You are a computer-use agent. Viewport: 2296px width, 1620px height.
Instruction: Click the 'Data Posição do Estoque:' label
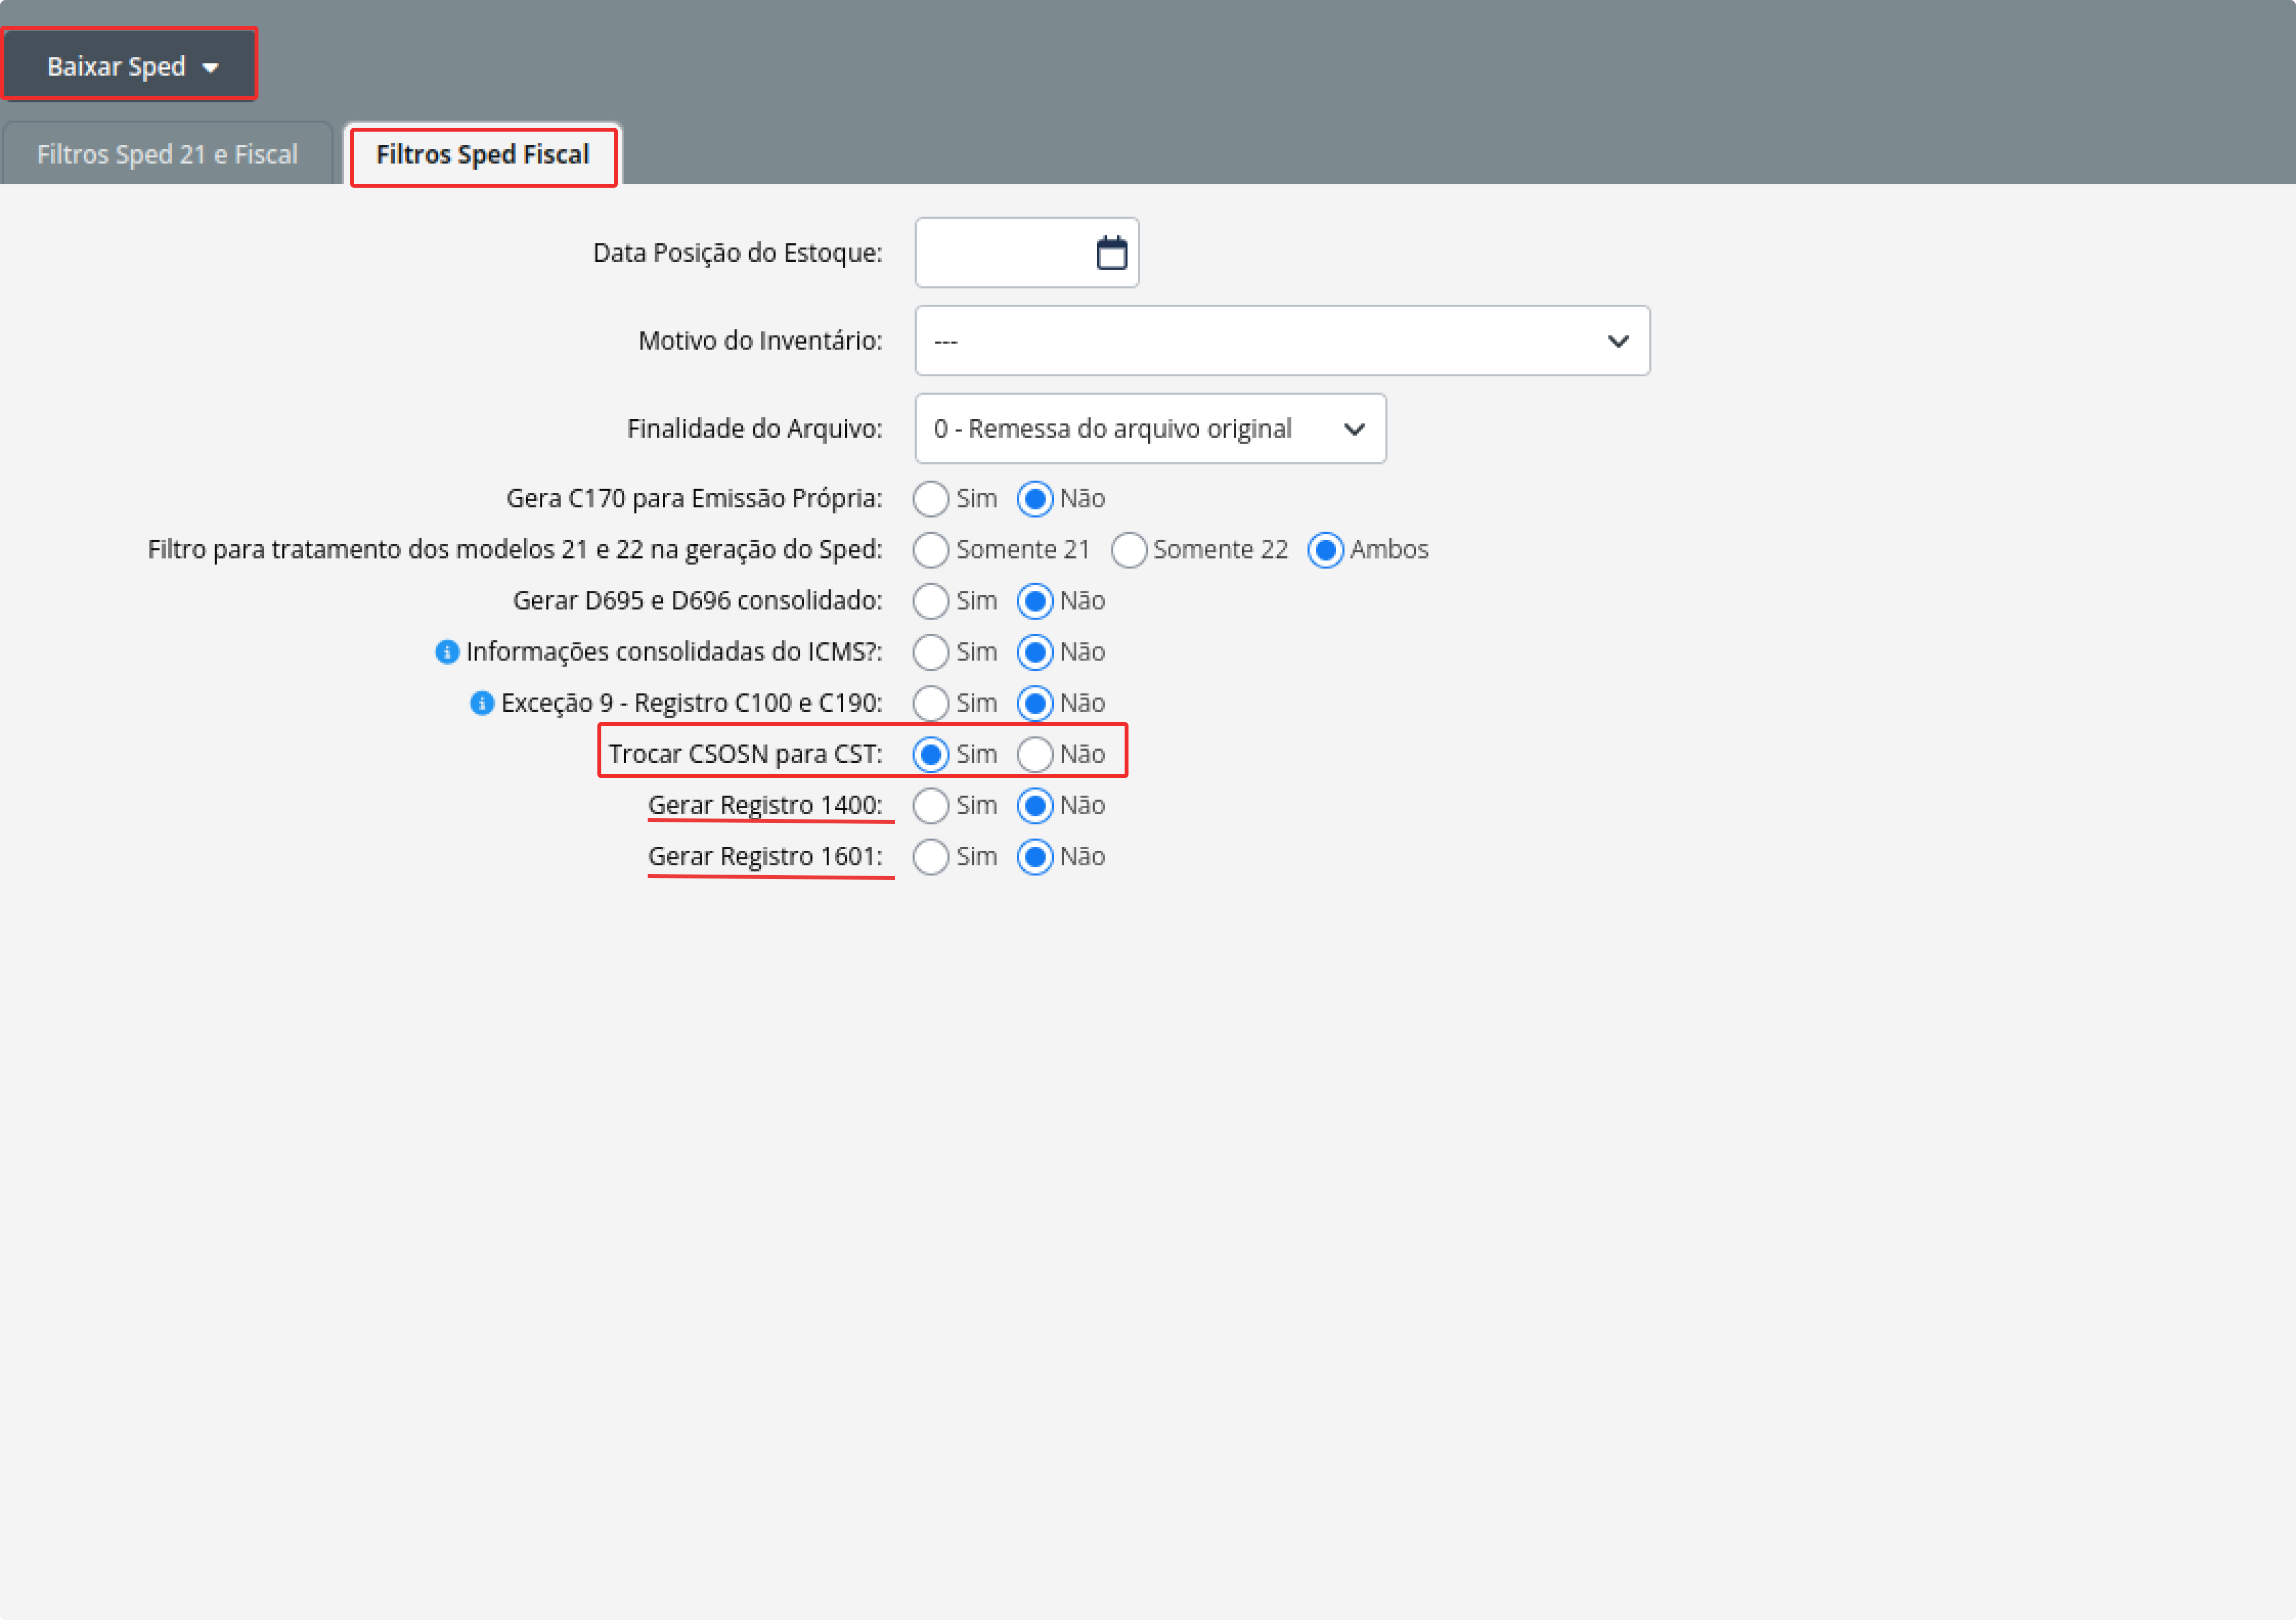pyautogui.click(x=738, y=253)
